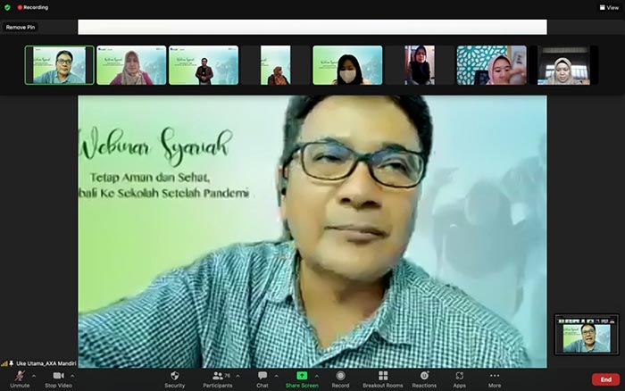Expand video options arrow next to Stop Video
625x391 pixels.
pos(72,376)
